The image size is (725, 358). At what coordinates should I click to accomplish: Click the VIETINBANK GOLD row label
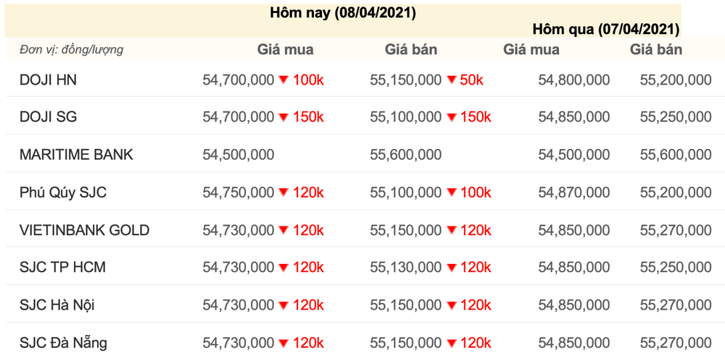[85, 230]
